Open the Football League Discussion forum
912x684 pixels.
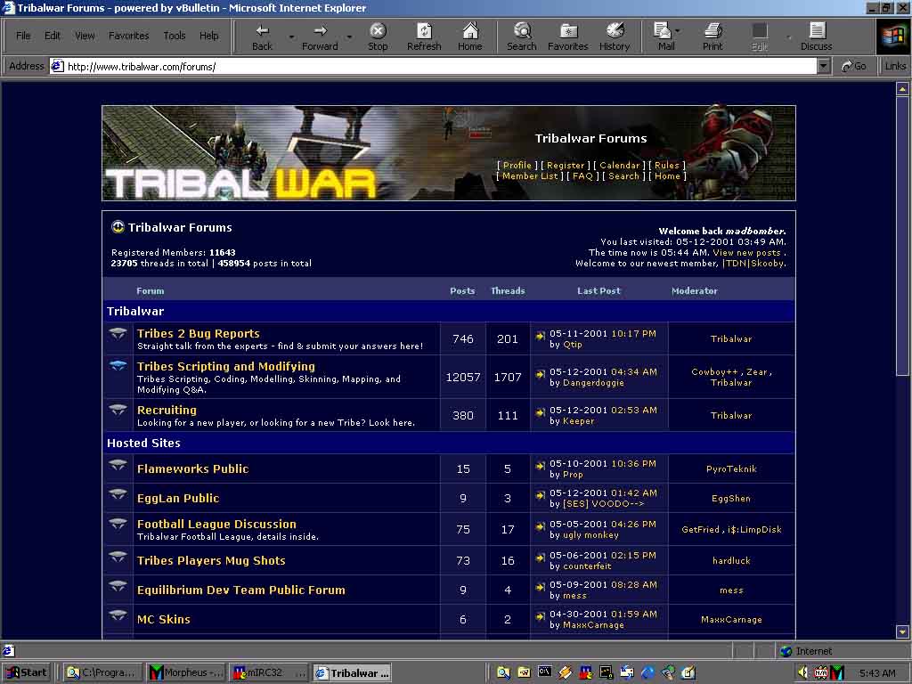216,524
